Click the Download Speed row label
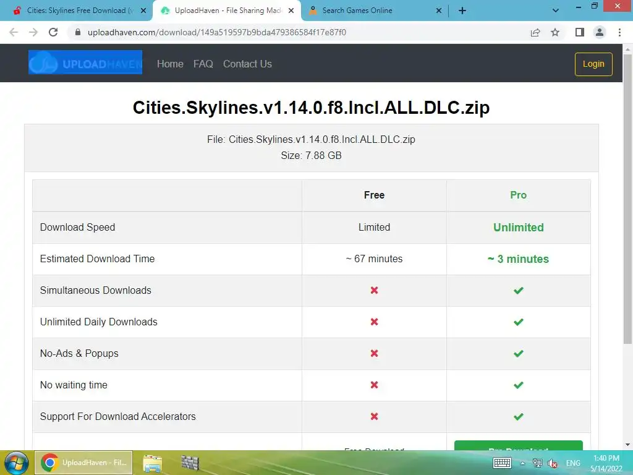The image size is (633, 475). tap(77, 228)
